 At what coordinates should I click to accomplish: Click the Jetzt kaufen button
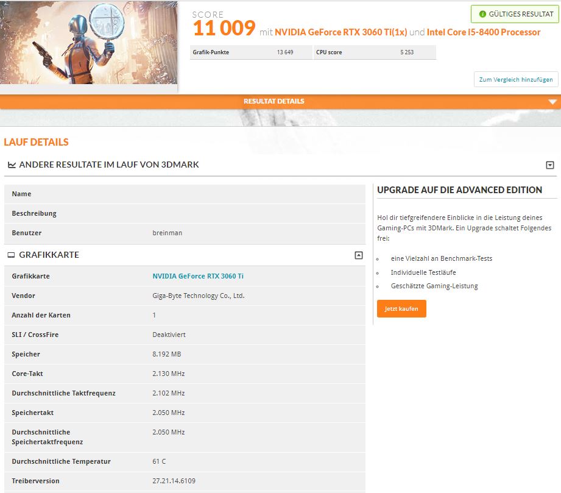pyautogui.click(x=401, y=308)
